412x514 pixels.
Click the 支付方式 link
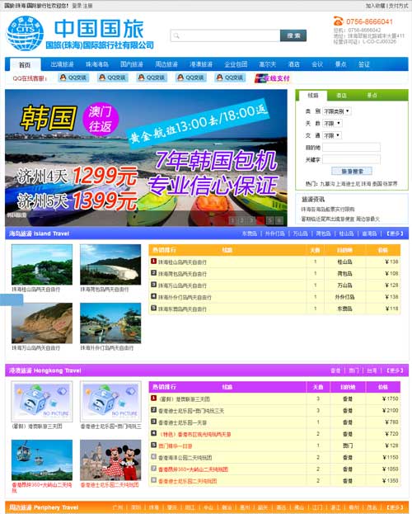tap(398, 6)
